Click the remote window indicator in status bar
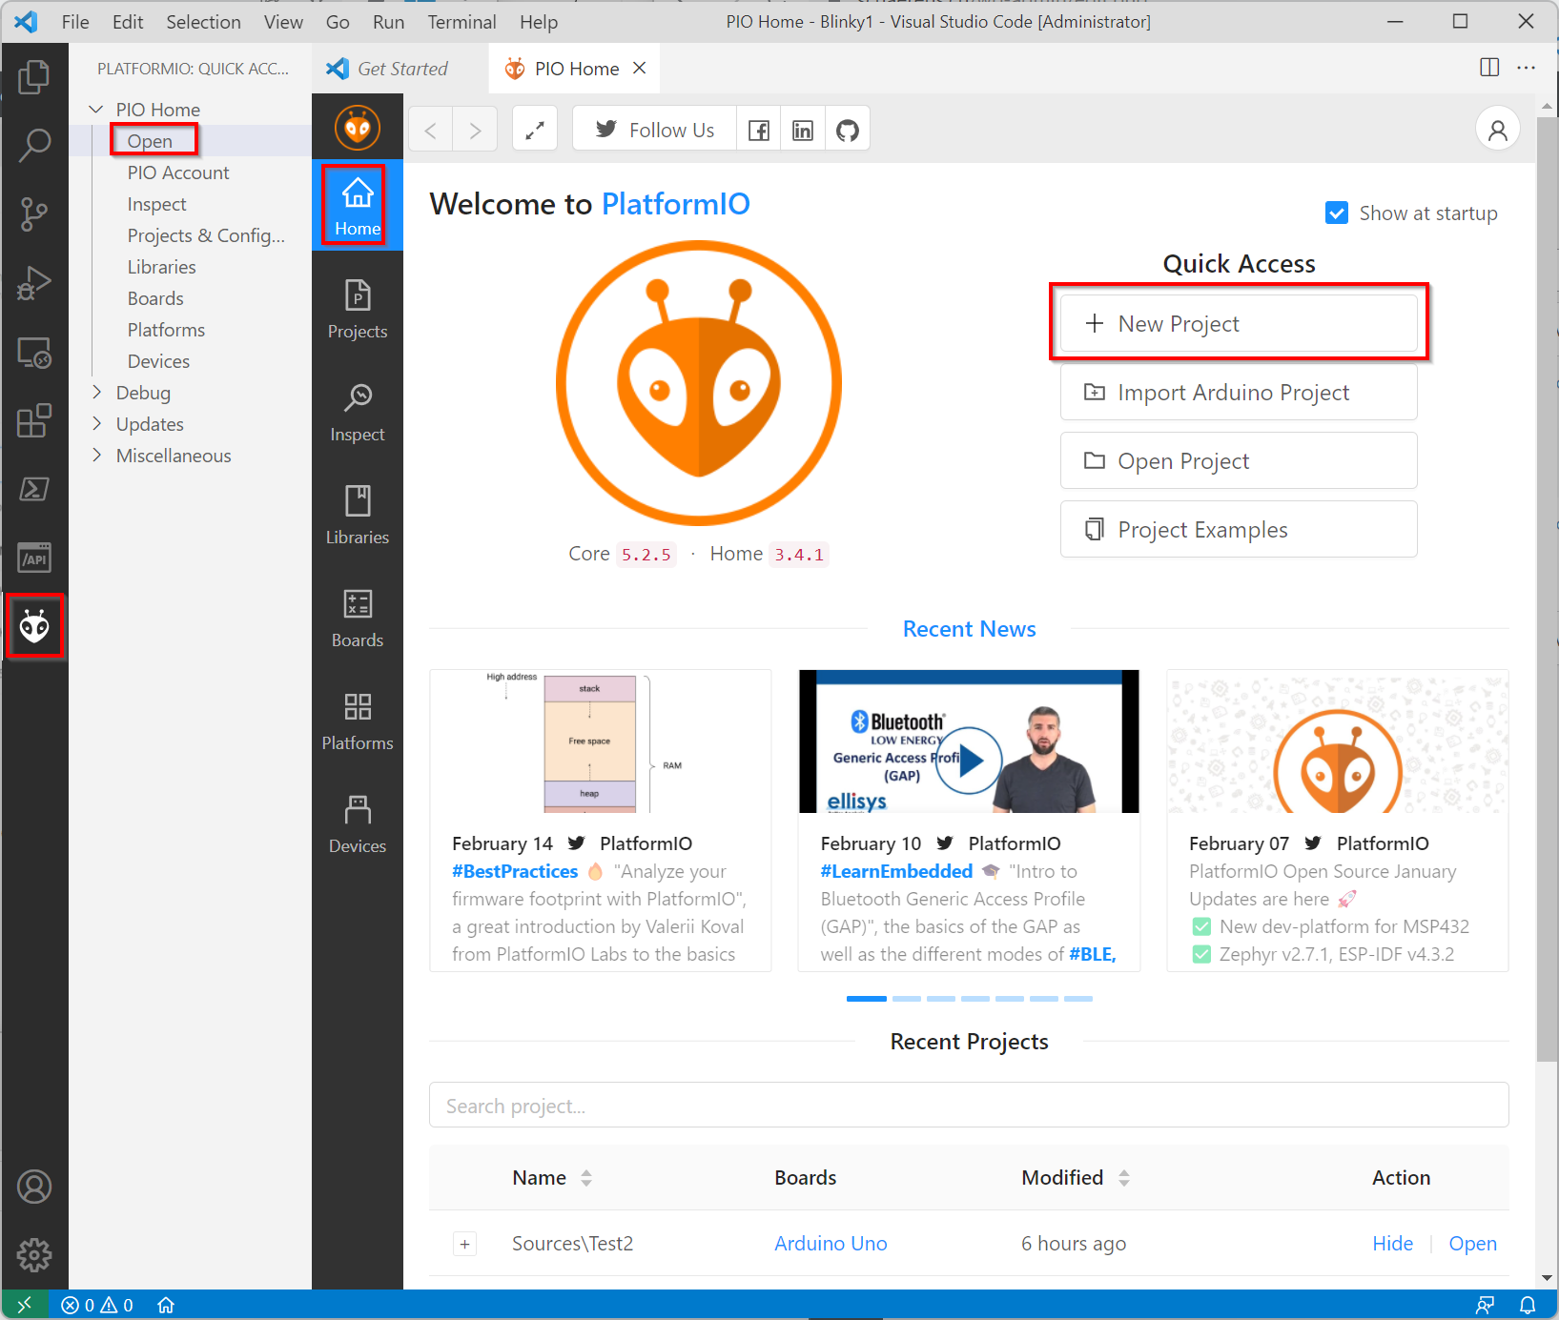 pos(25,1305)
